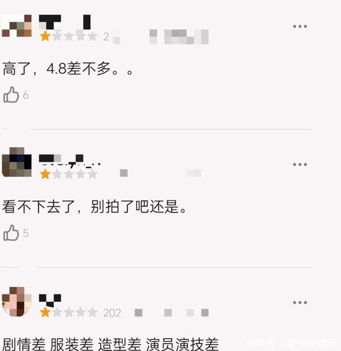Open the avatar of the 看不下去了 reviewer
This screenshot has height=351, width=341.
point(17,162)
